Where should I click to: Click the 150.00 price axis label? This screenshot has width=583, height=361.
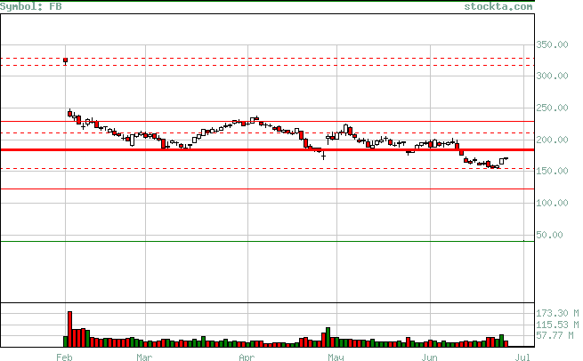(552, 171)
